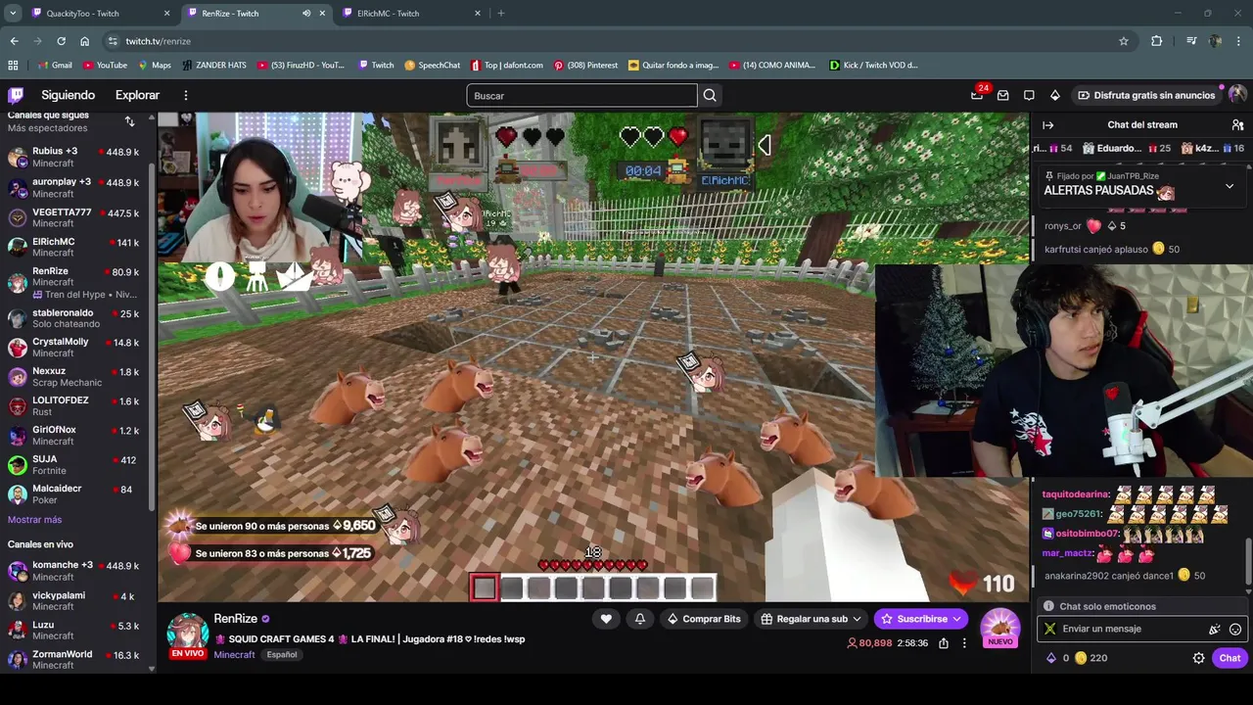Open komanche +3 live channel
Image resolution: width=1253 pixels, height=705 pixels.
[x=78, y=571]
